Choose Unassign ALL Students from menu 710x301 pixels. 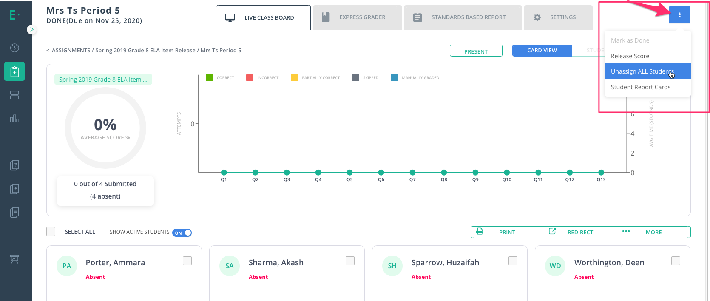coord(642,71)
